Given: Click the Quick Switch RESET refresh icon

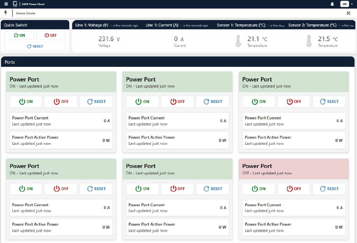Looking at the screenshot, I should tap(29, 46).
